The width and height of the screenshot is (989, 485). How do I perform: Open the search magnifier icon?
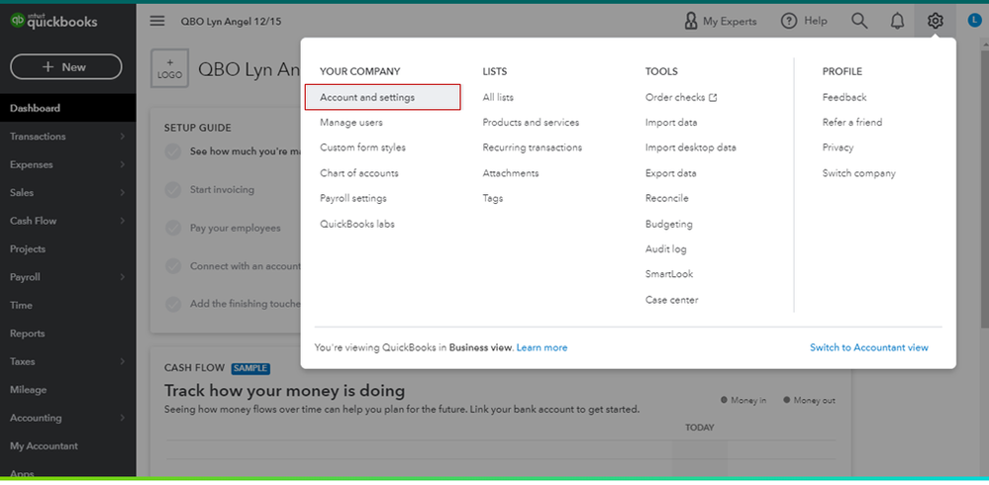click(x=859, y=21)
